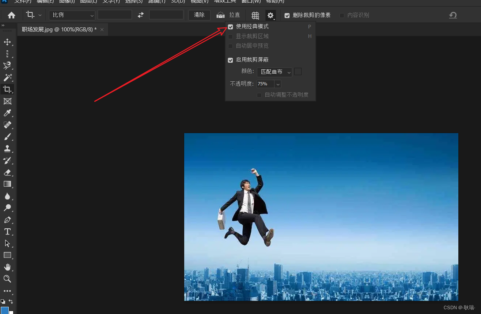This screenshot has width=481, height=314.
Task: Open the opacity 75% dropdown arrow
Action: tap(278, 84)
